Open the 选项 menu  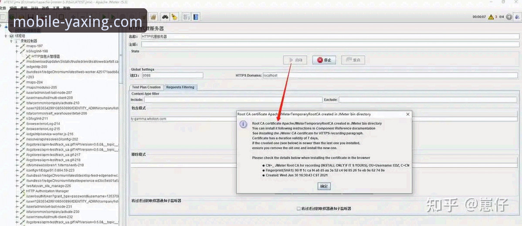tap(45, 8)
